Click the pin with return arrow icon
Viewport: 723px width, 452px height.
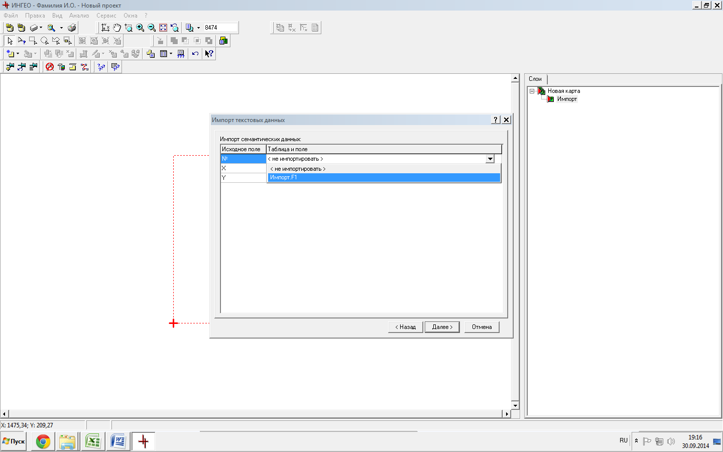[x=22, y=67]
